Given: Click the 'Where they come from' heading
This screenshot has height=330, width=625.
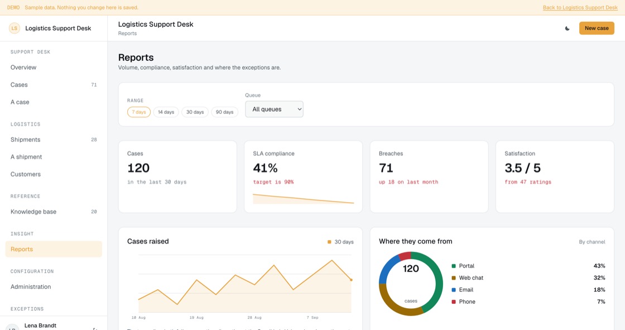Looking at the screenshot, I should coord(415,241).
